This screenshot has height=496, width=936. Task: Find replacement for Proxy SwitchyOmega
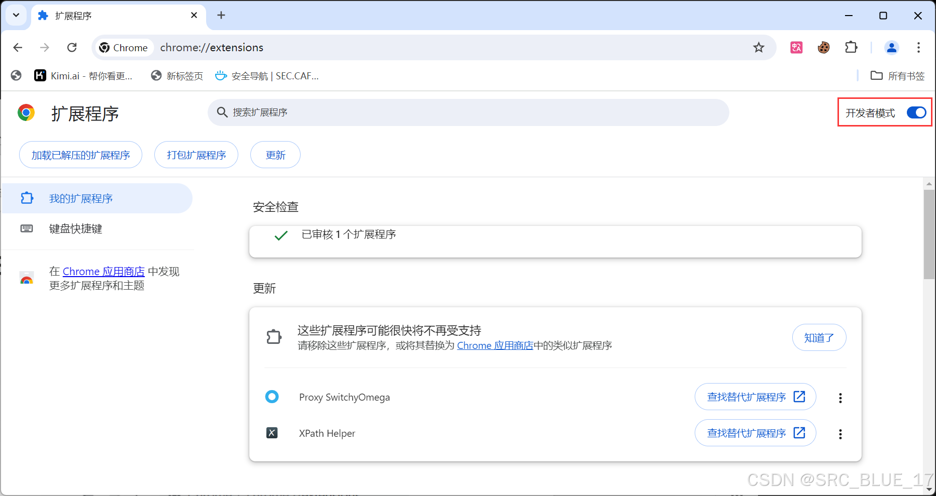tap(755, 397)
